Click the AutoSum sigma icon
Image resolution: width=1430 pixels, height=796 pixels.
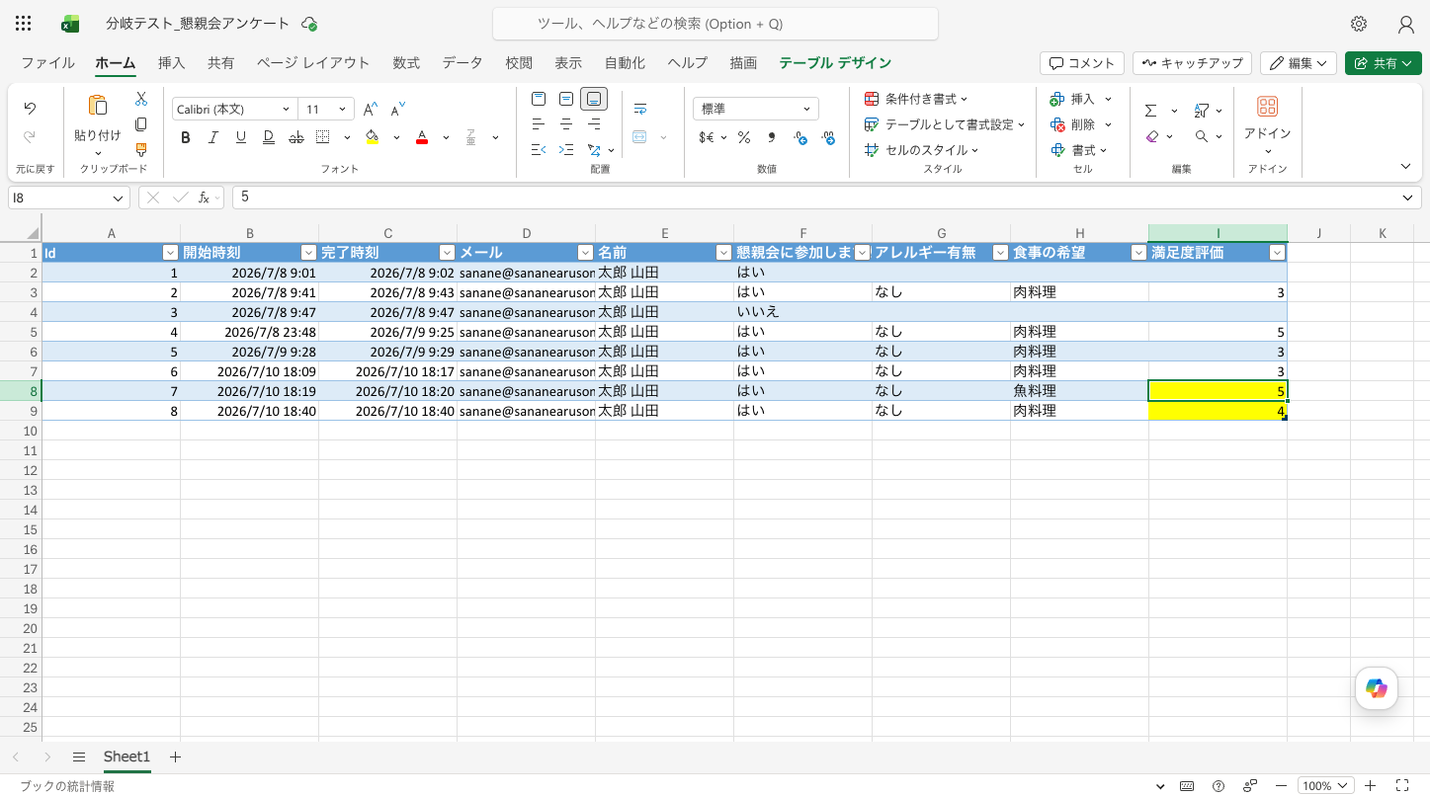1151,111
